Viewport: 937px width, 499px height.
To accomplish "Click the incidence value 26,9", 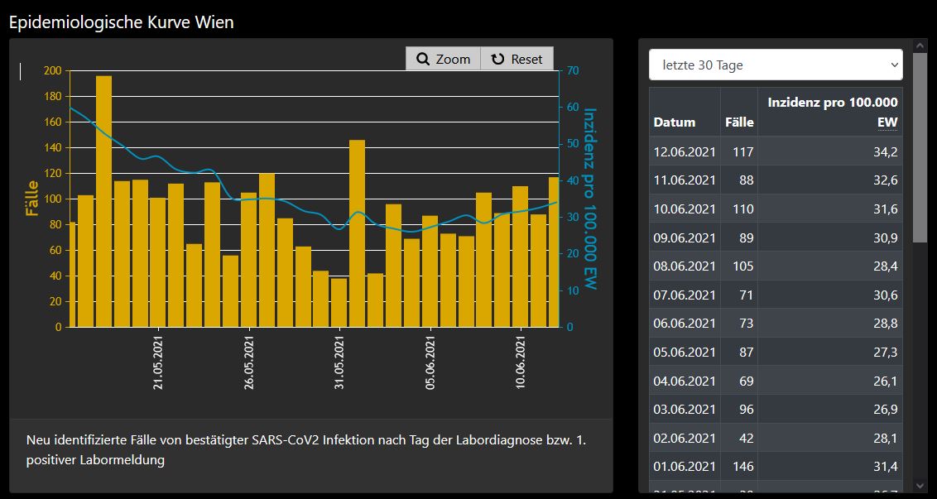I will [x=886, y=409].
